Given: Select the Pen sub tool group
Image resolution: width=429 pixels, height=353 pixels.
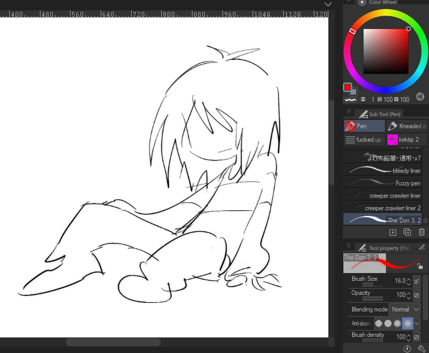Looking at the screenshot, I should coord(364,126).
